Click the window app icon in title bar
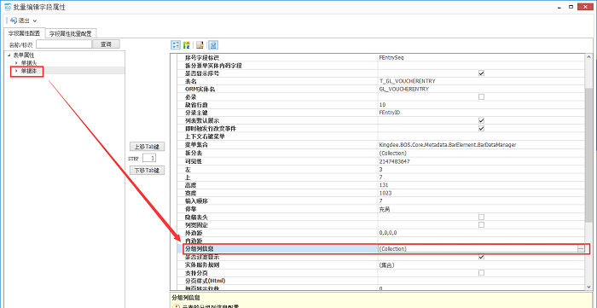The width and height of the screenshot is (597, 308). [x=7, y=7]
